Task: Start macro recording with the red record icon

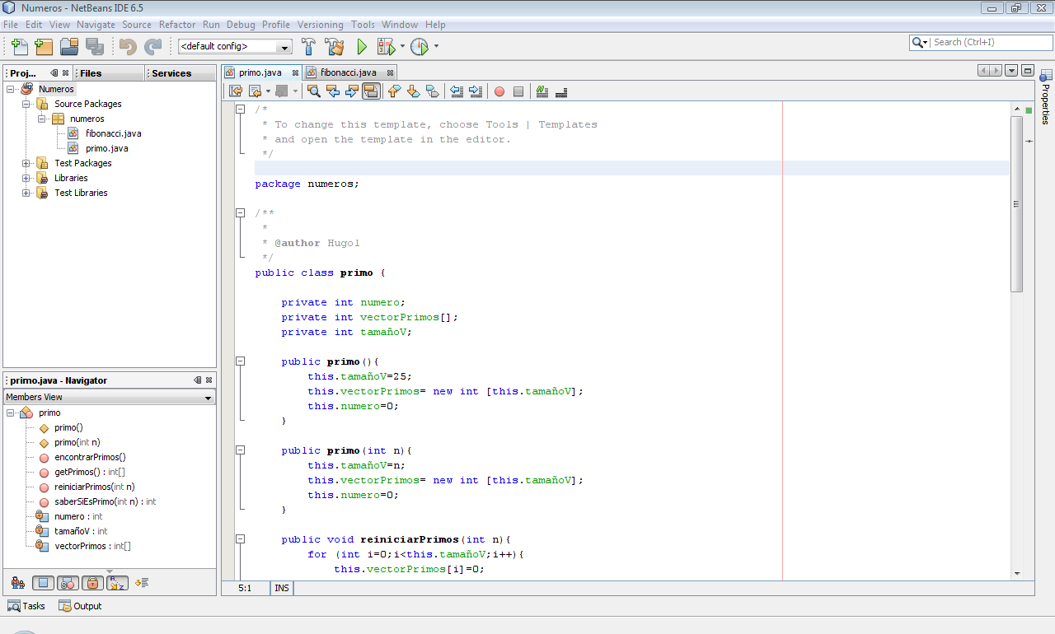Action: (499, 91)
